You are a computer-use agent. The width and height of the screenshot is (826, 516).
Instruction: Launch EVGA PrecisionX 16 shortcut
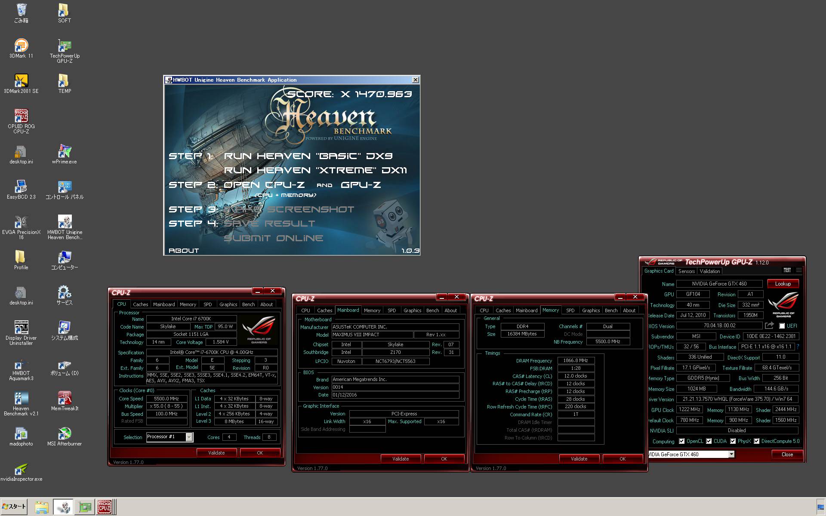pos(21,227)
